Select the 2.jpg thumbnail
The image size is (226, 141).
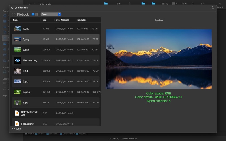click(x=18, y=103)
